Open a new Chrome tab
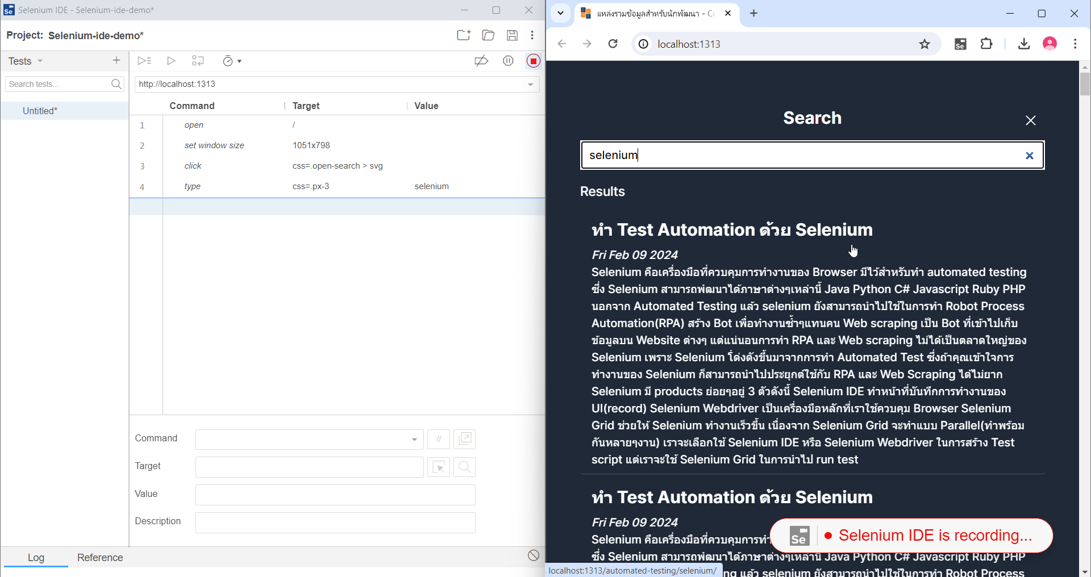The image size is (1091, 577). point(754,13)
